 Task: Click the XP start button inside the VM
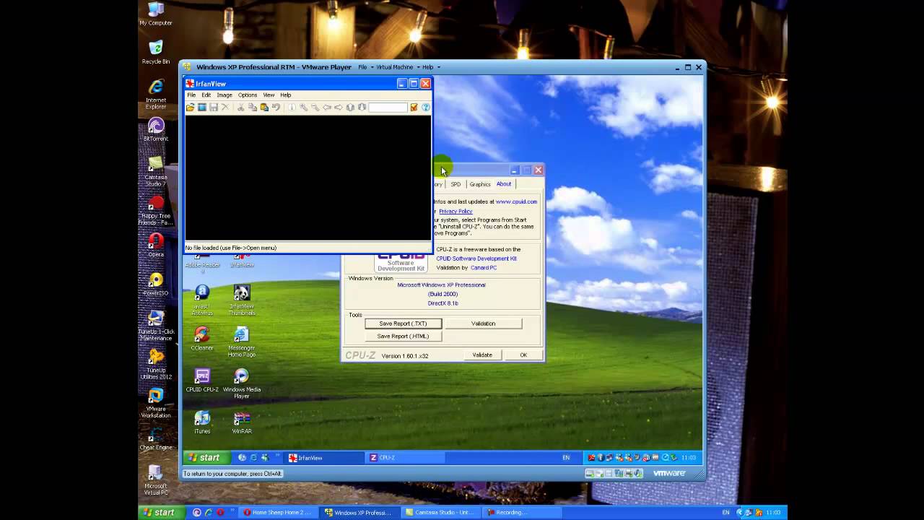click(x=206, y=457)
